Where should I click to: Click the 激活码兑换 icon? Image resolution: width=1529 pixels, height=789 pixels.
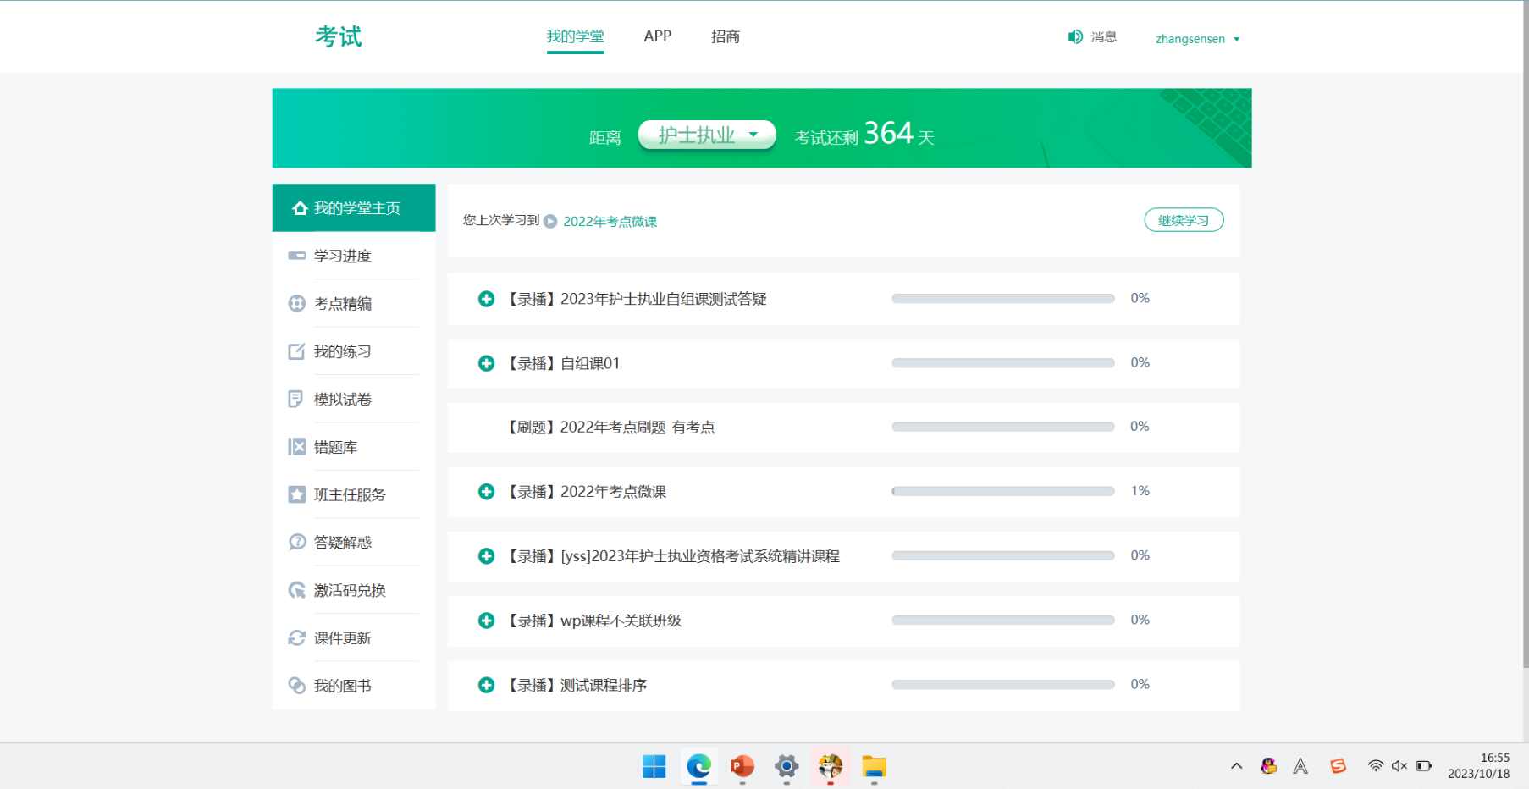[x=296, y=590]
